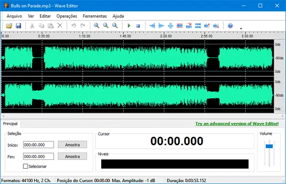Image resolution: width=286 pixels, height=184 pixels.
Task: Undo the last action
Action: click(x=73, y=26)
